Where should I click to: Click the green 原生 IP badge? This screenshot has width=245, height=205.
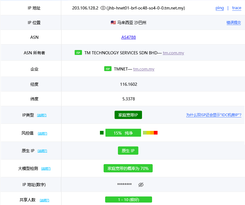pyautogui.click(x=128, y=151)
